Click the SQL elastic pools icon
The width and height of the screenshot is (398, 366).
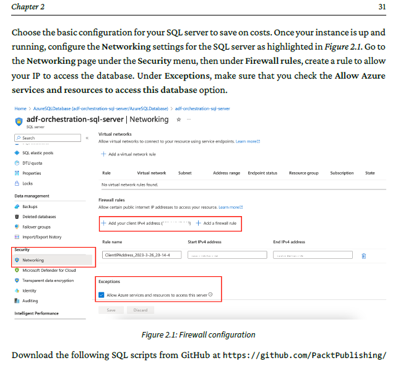[17, 152]
